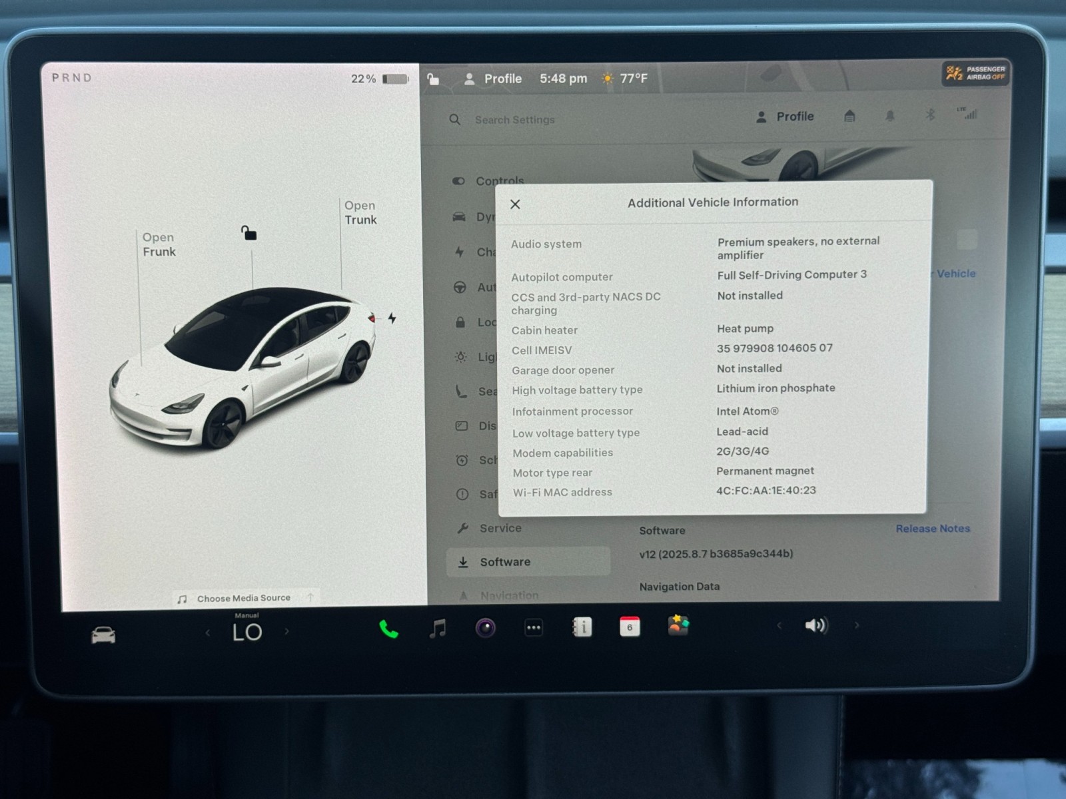Tap the Lithium iron phosphate value
The width and height of the screenshot is (1066, 799).
776,388
